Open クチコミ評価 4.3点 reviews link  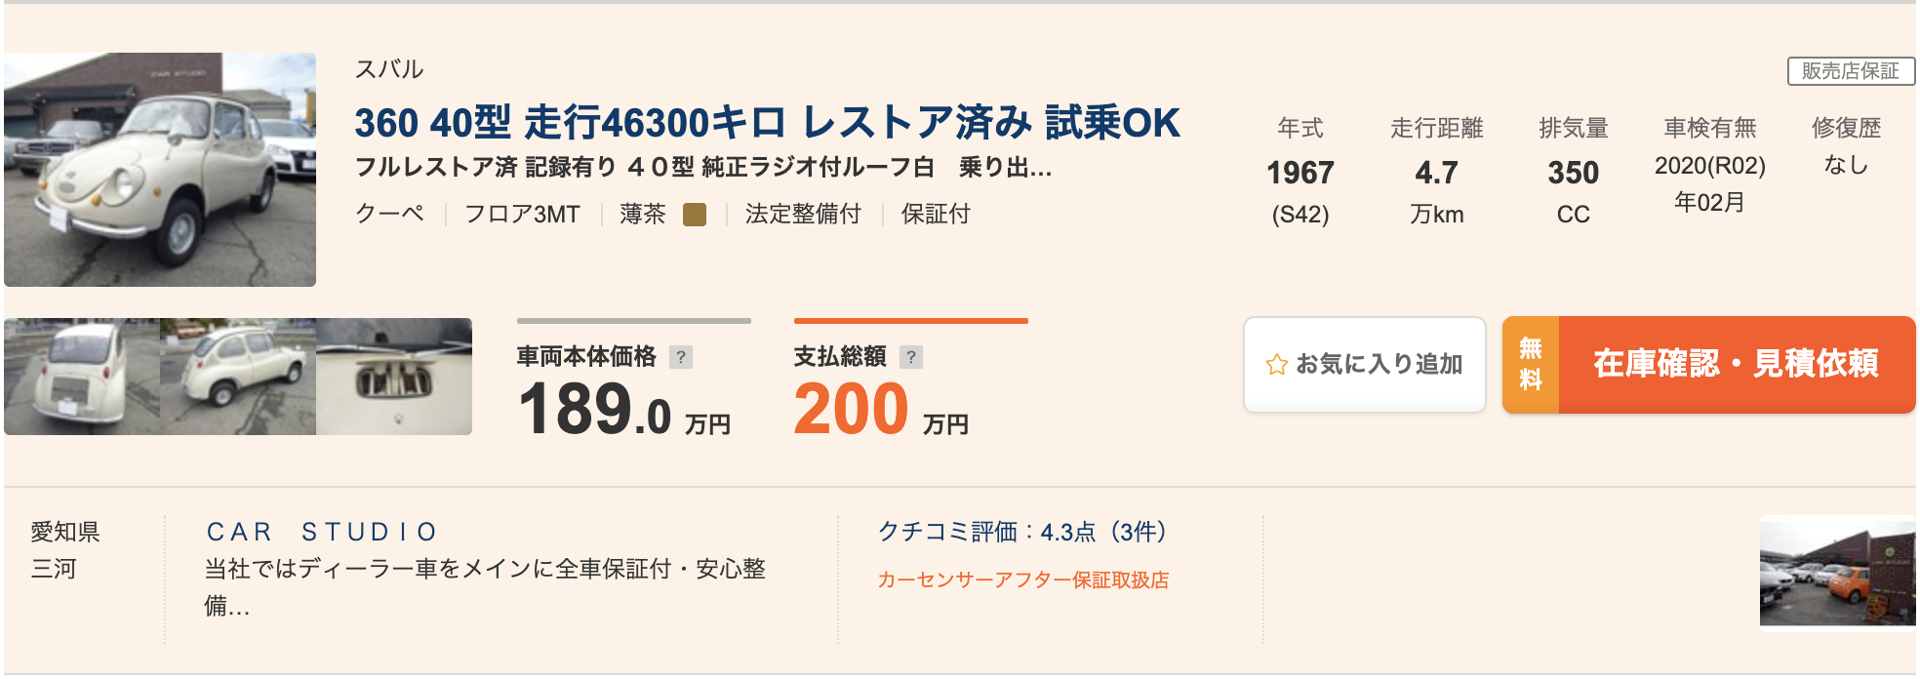point(1023,532)
